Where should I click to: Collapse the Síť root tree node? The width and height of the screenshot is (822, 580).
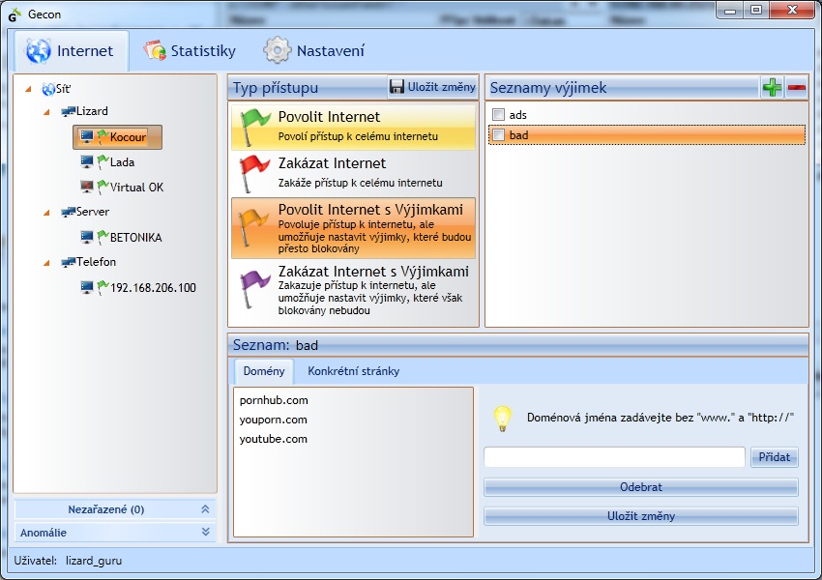click(x=28, y=89)
